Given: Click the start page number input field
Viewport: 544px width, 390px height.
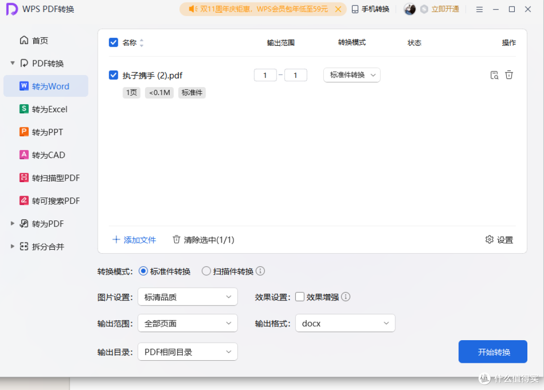Looking at the screenshot, I should pos(265,75).
